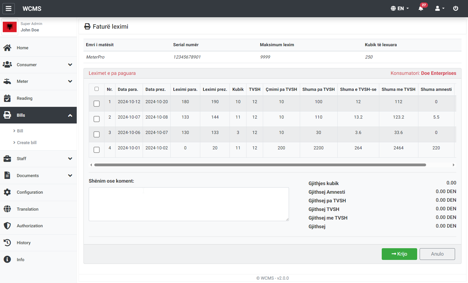
Task: Expand the Consumer menu chevron
Action: (70, 65)
